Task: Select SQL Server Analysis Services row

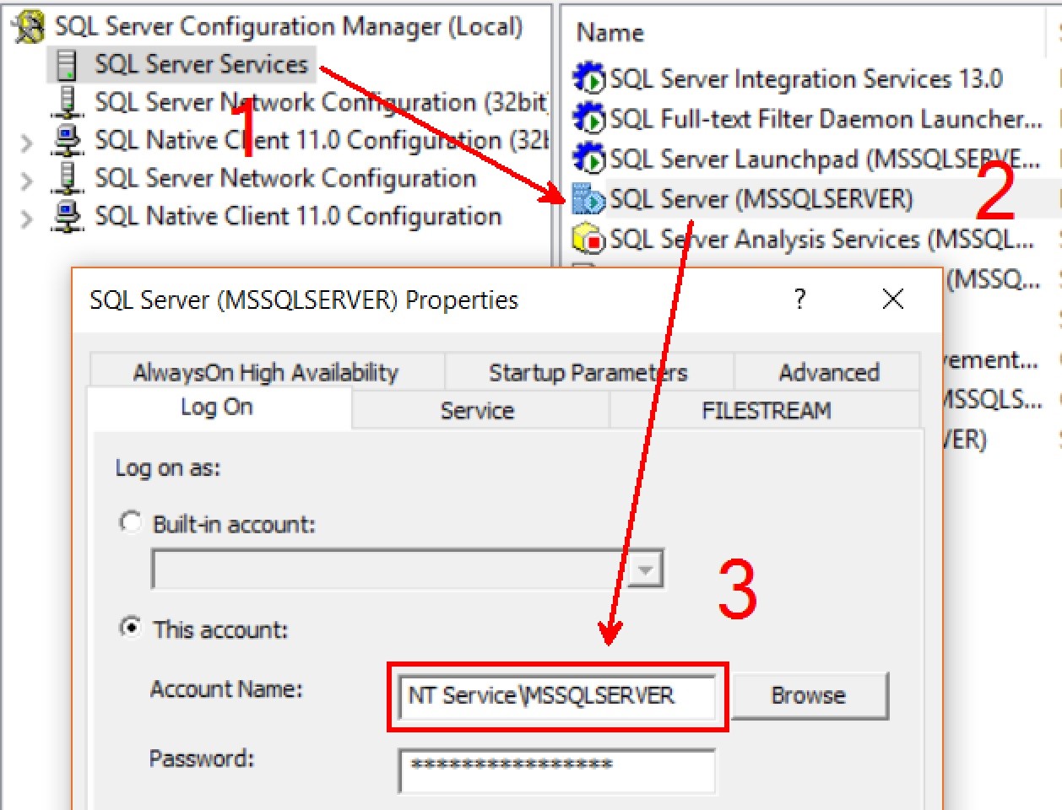Action: (806, 239)
